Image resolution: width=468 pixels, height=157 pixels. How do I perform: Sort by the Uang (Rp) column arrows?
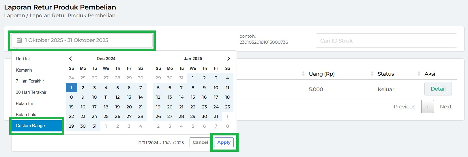(372, 74)
